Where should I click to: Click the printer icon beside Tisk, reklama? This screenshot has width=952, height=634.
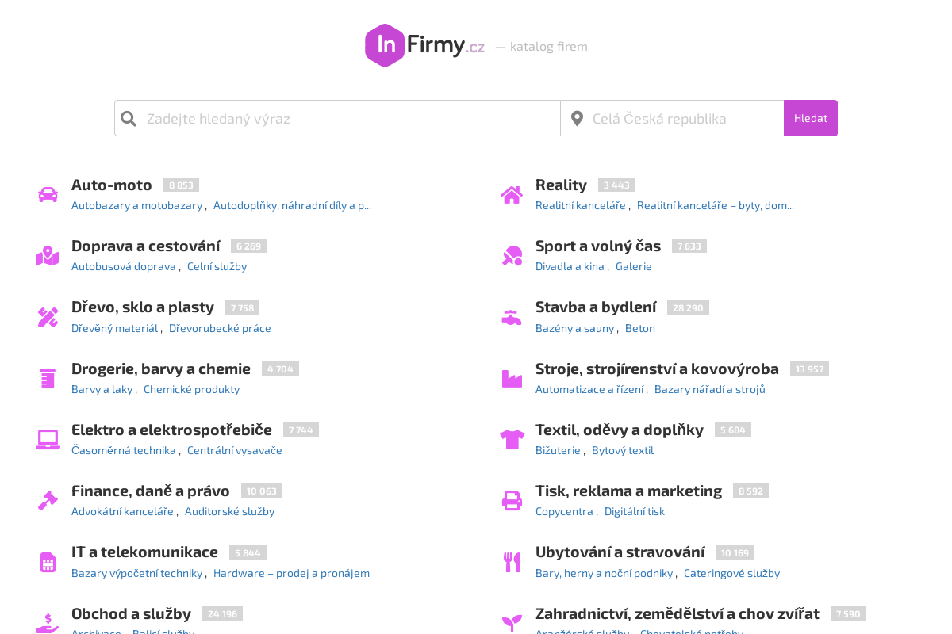[512, 501]
